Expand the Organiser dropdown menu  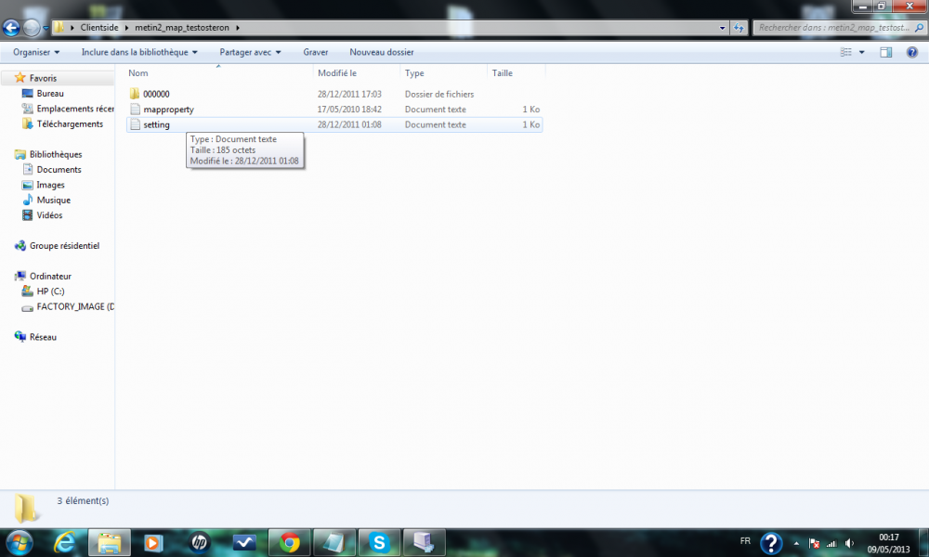(36, 52)
